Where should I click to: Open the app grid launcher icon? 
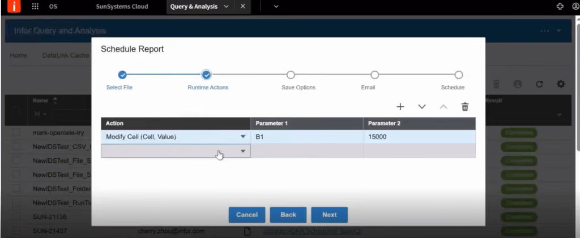(35, 7)
